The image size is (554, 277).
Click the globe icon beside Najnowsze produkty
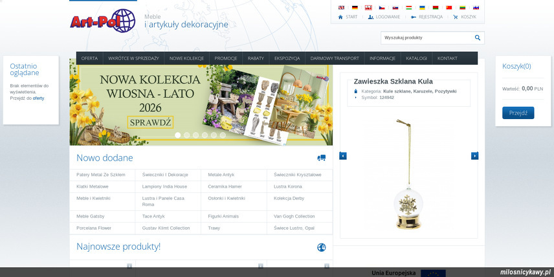[x=321, y=247]
